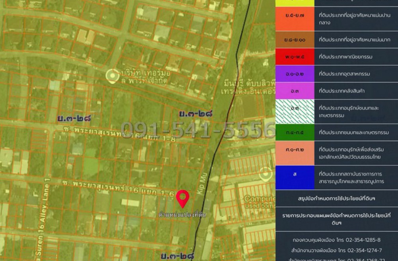This screenshot has width=398, height=261.
Task: Click the red land plot location pin
Action: (183, 199)
